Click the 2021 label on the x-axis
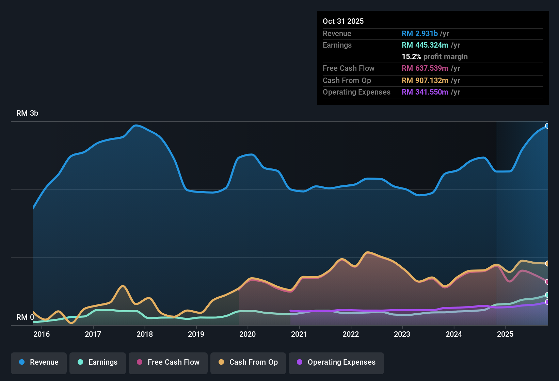 pos(299,334)
